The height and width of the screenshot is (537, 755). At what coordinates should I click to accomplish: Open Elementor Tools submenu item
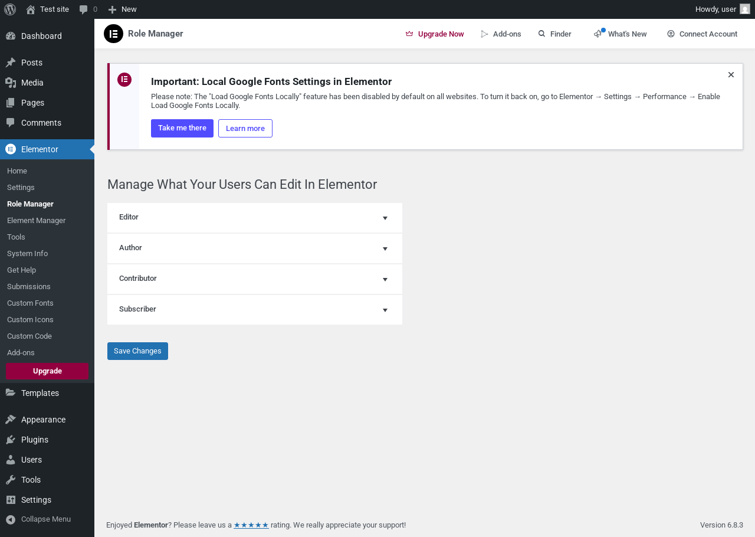[x=47, y=237]
